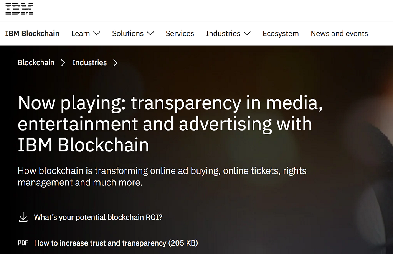
Task: Expand the Learn menu chevron
Action: click(x=97, y=34)
